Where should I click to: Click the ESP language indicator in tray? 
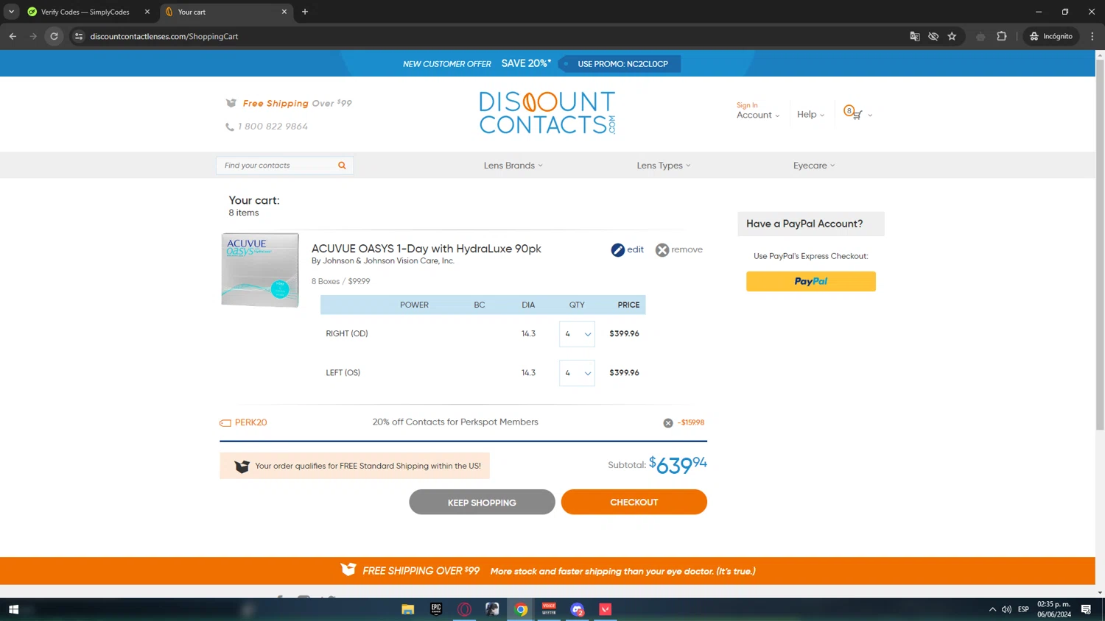(1023, 609)
